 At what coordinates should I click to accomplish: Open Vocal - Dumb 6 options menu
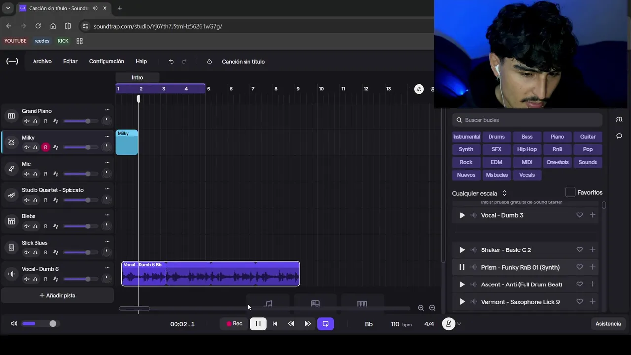107,268
